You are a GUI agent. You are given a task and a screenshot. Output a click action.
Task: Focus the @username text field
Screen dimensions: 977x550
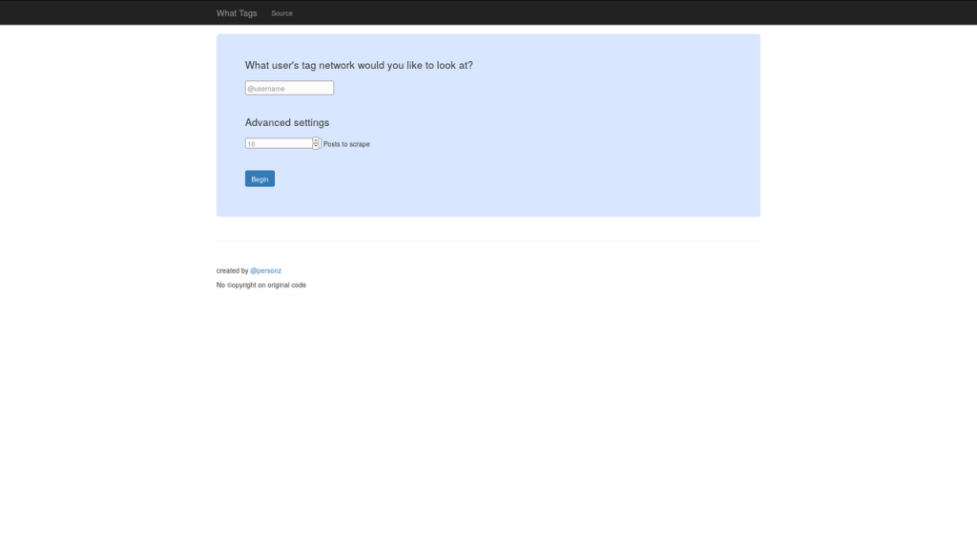point(289,88)
